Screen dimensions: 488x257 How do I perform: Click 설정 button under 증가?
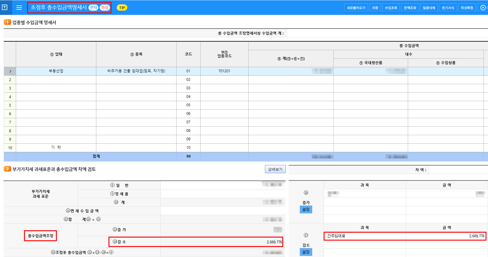[306, 209]
